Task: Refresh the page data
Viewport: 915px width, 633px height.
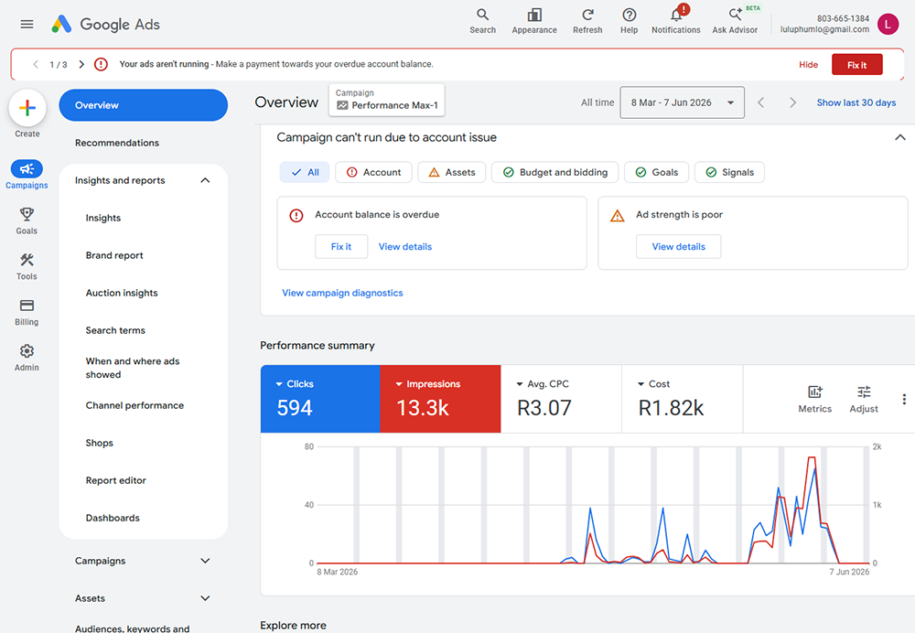Action: 587,22
